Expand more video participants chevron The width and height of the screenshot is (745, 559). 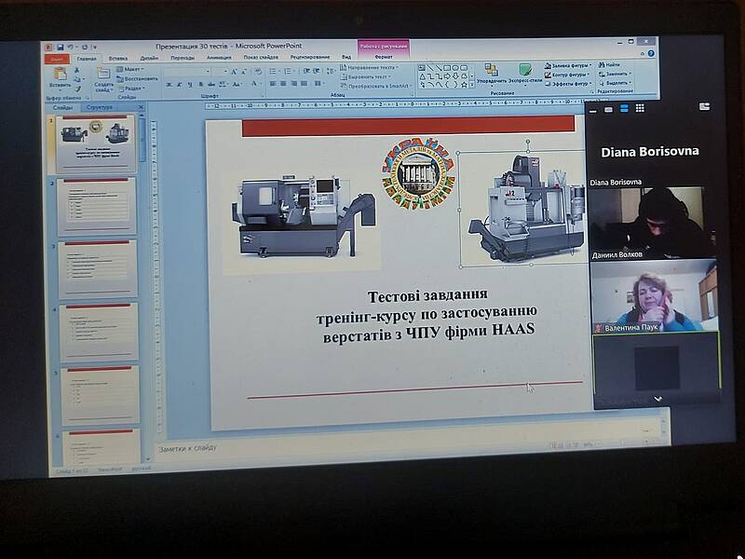(657, 398)
